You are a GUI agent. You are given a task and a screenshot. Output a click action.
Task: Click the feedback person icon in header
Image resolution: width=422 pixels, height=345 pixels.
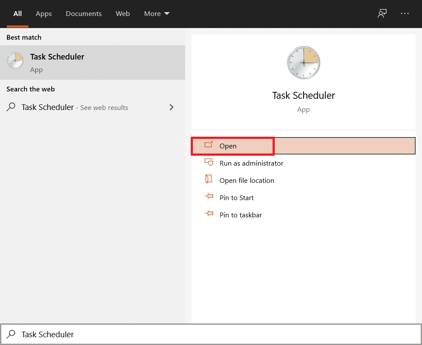(x=382, y=14)
